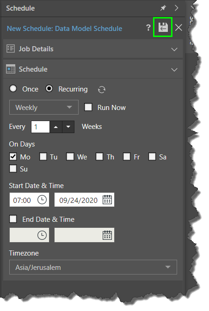Uncheck the Mo day checkbox
Screen dimensions: 209x311
(x=13, y=157)
